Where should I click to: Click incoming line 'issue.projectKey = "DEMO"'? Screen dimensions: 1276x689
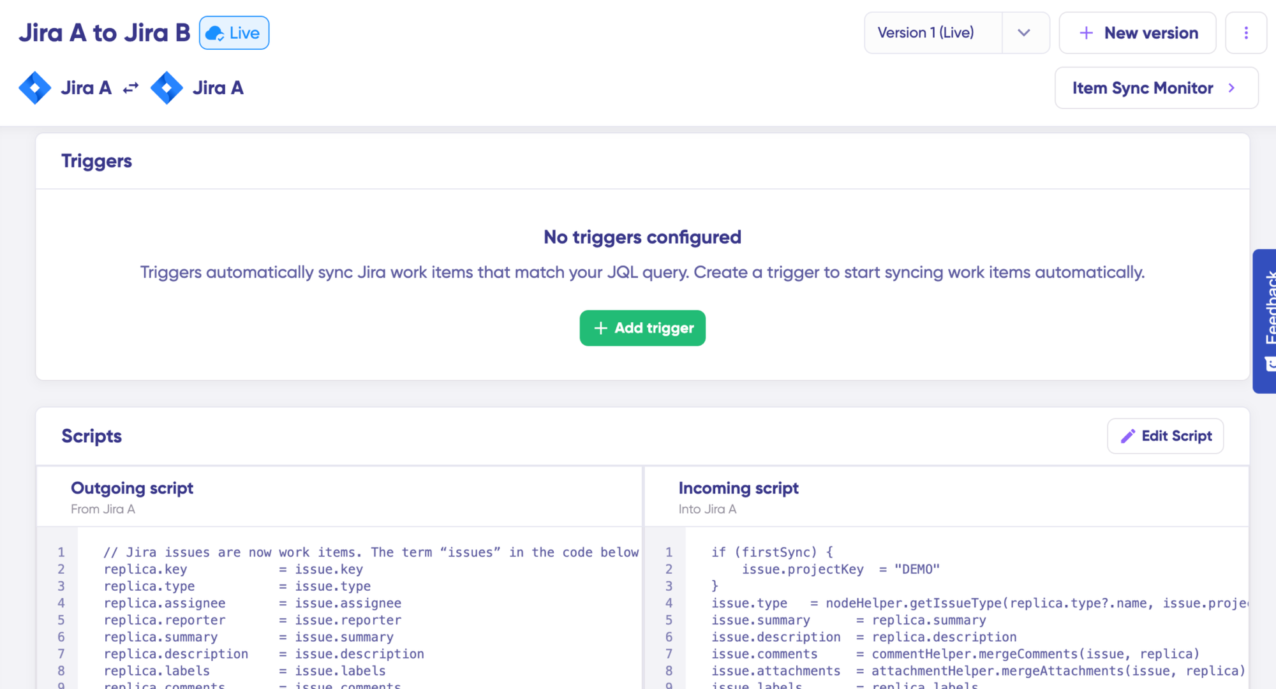coord(840,569)
